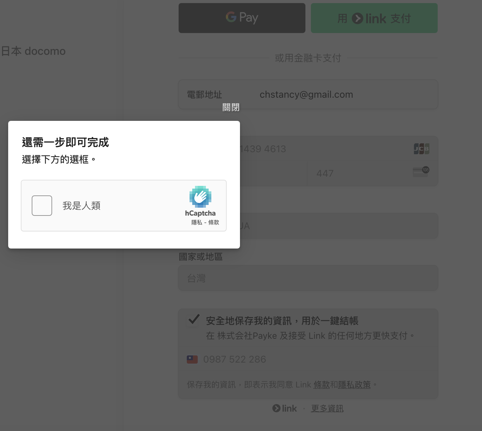Screen dimensions: 482x431
Task: Click the 國家或地區 field label
Action: [x=200, y=257]
